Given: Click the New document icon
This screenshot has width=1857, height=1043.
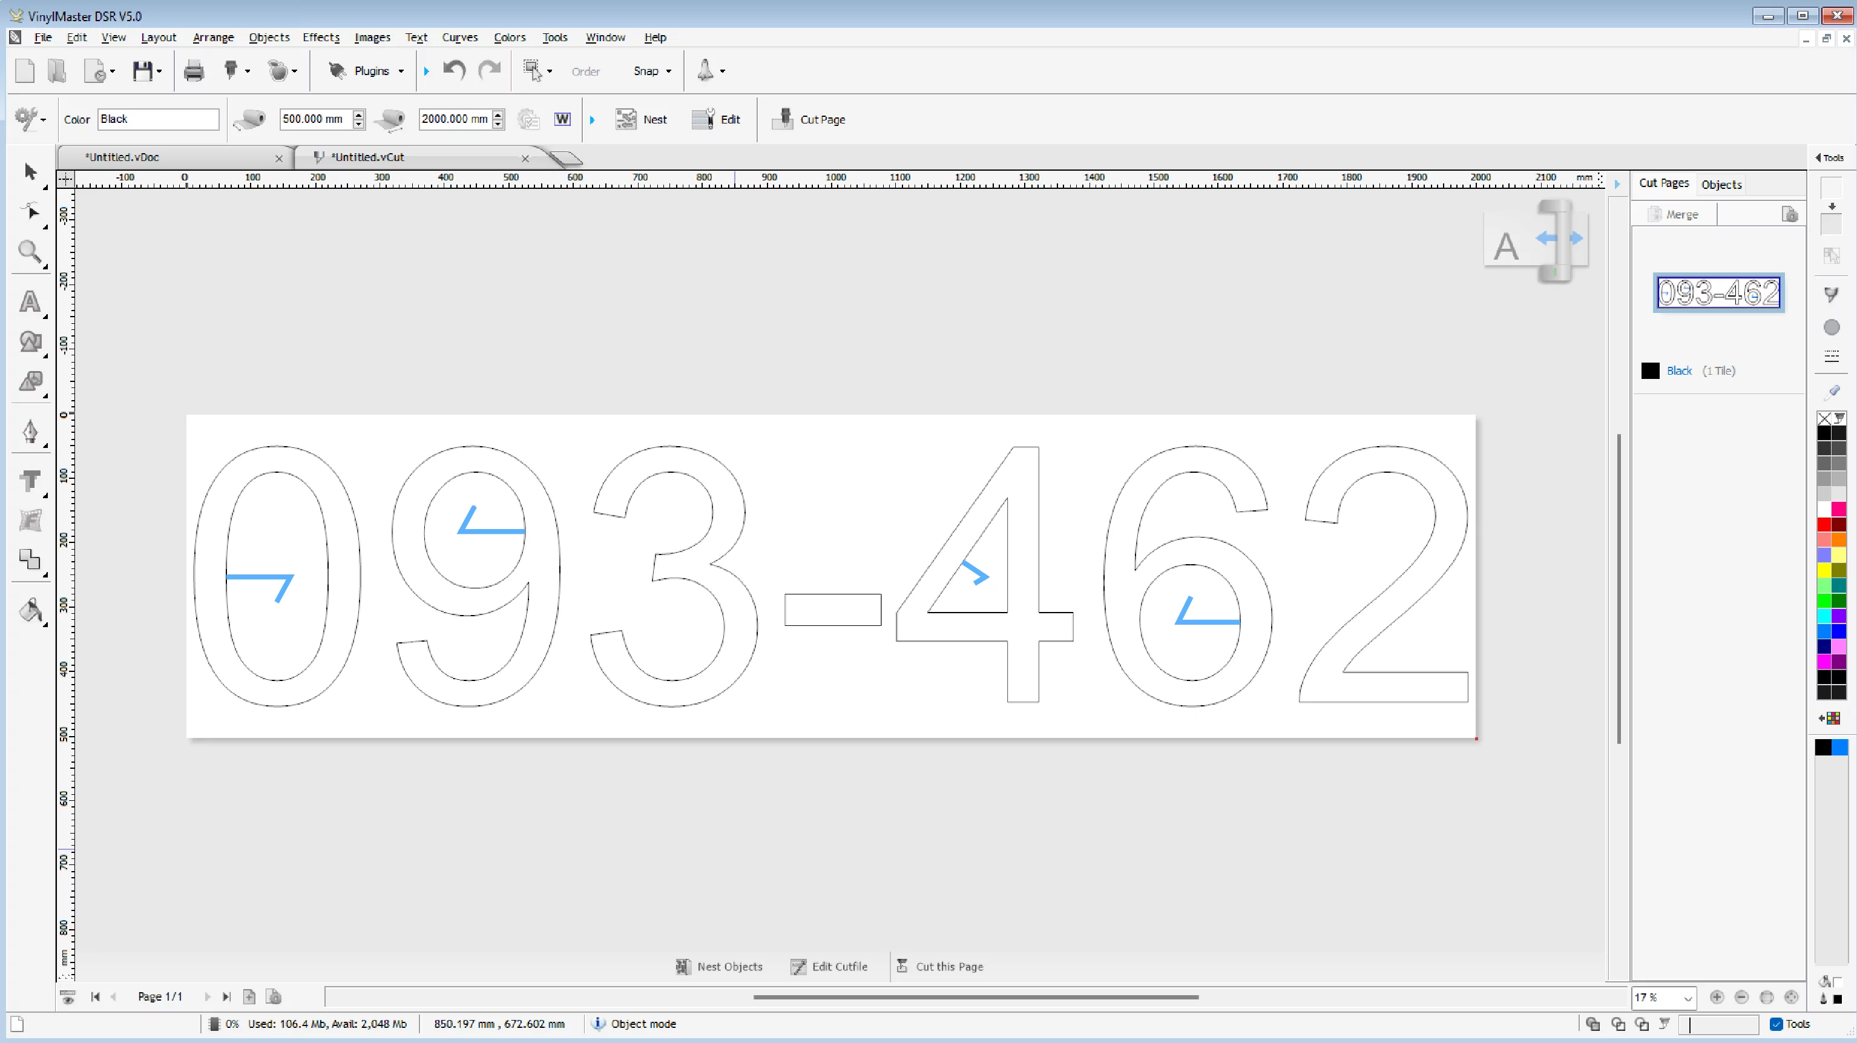Looking at the screenshot, I should tap(24, 71).
